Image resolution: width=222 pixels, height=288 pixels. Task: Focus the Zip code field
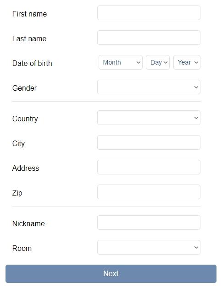(149, 192)
